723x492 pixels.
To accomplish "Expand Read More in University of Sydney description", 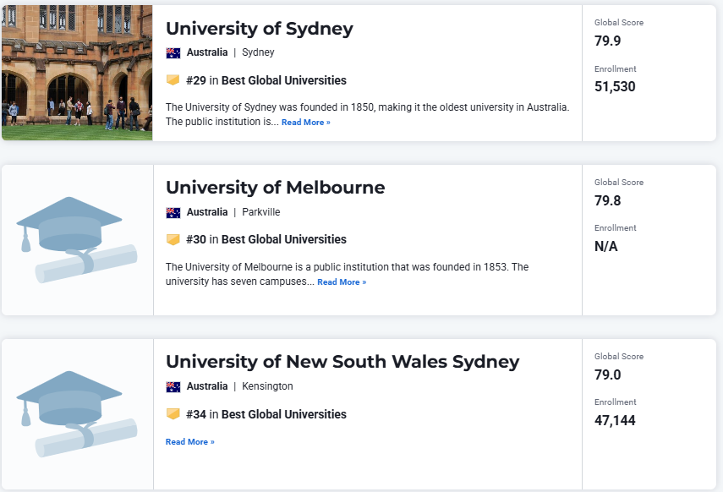I will coord(306,123).
